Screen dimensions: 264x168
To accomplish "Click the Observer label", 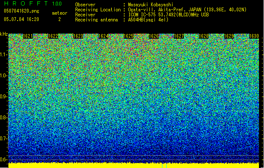I will pyautogui.click(x=85, y=5).
